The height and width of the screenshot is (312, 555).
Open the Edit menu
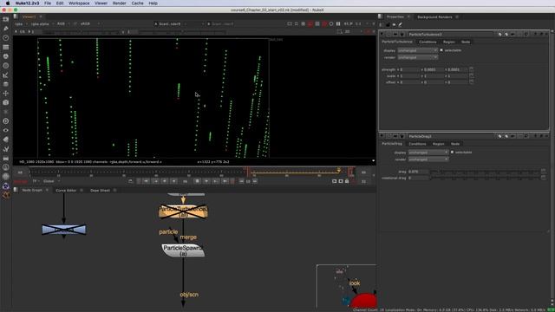(x=60, y=3)
